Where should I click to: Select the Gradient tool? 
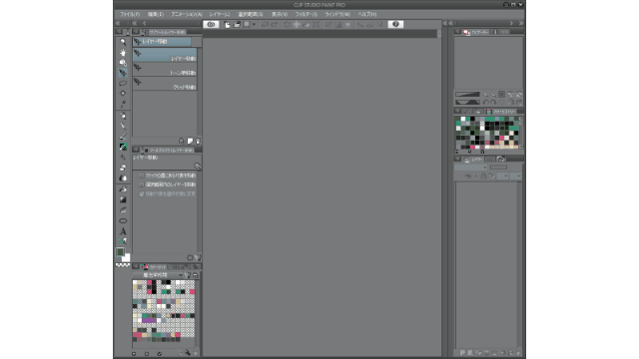(123, 199)
